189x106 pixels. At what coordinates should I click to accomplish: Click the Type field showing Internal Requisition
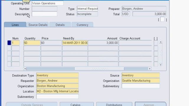87,9
